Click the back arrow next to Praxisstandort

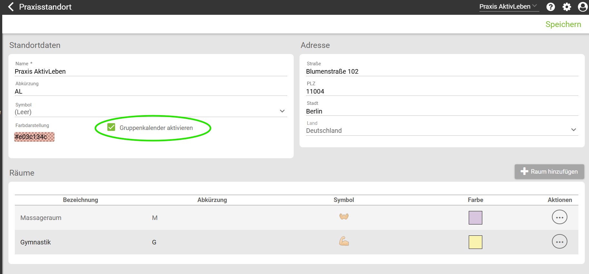point(11,7)
